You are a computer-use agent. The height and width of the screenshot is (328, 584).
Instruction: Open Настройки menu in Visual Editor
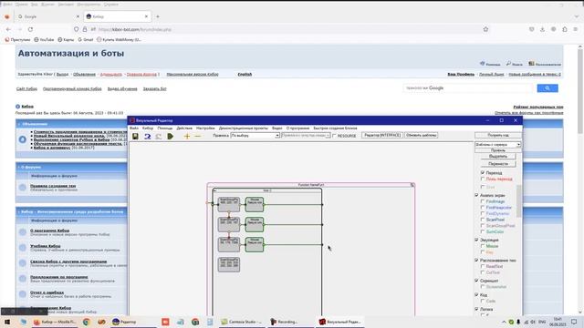tap(205, 128)
